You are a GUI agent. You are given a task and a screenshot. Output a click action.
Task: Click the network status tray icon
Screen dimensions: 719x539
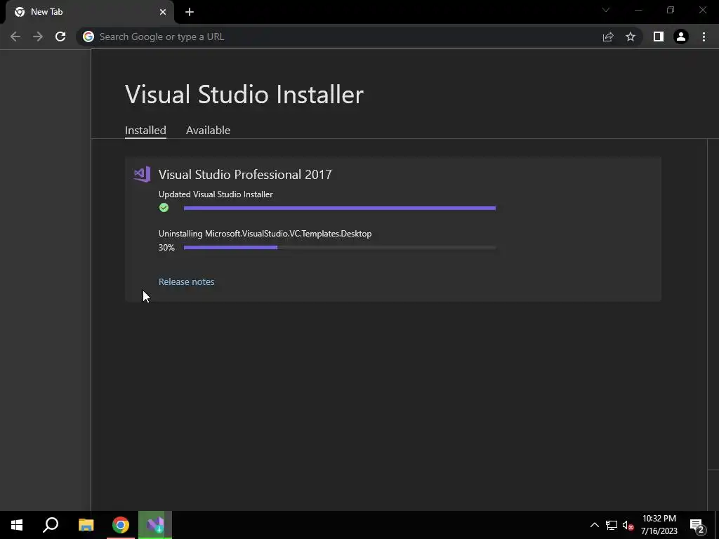[612, 525]
